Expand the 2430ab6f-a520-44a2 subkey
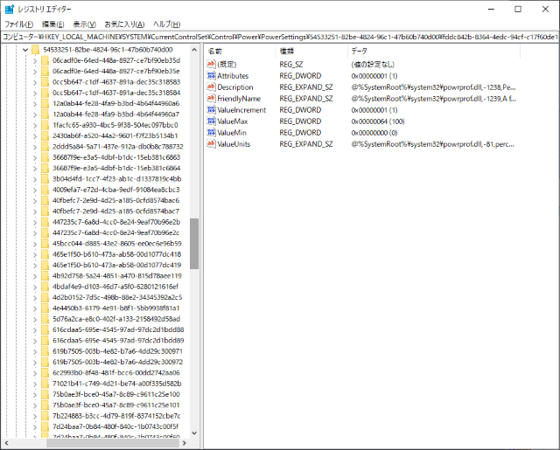 (34, 136)
